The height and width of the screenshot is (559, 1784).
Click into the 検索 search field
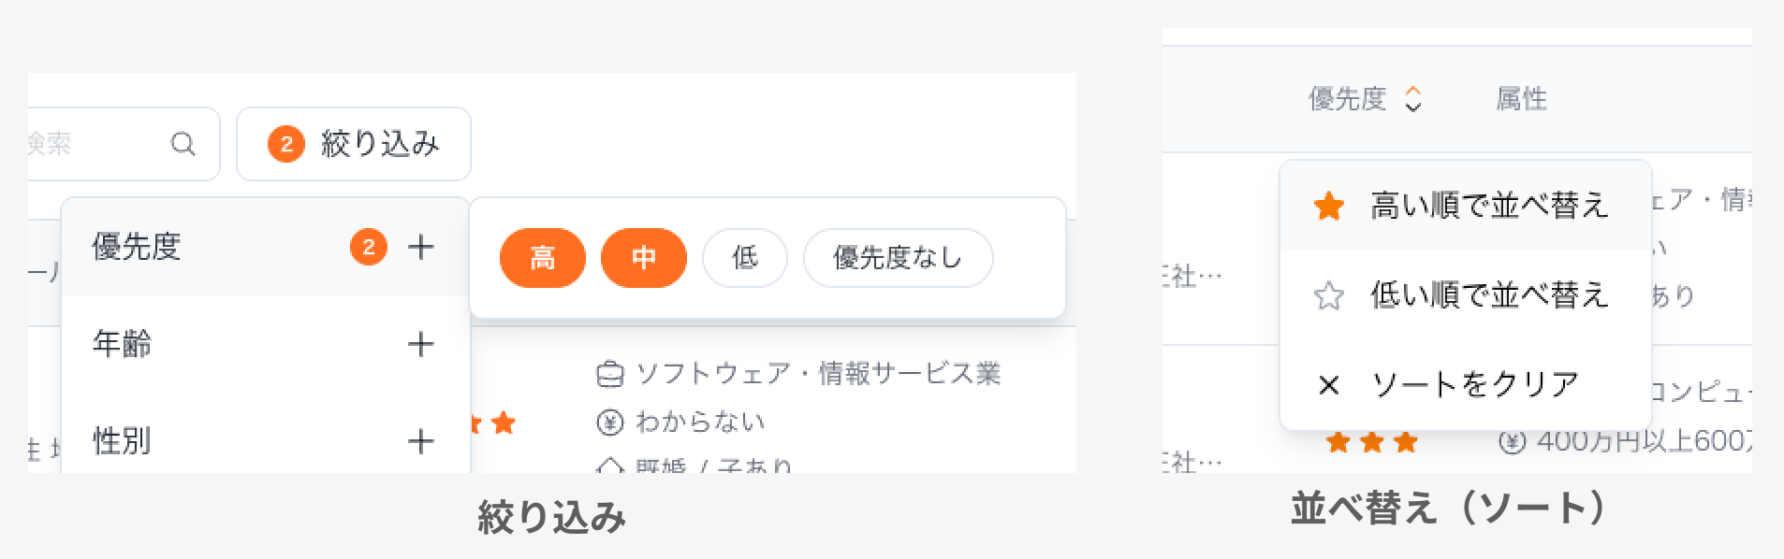94,144
